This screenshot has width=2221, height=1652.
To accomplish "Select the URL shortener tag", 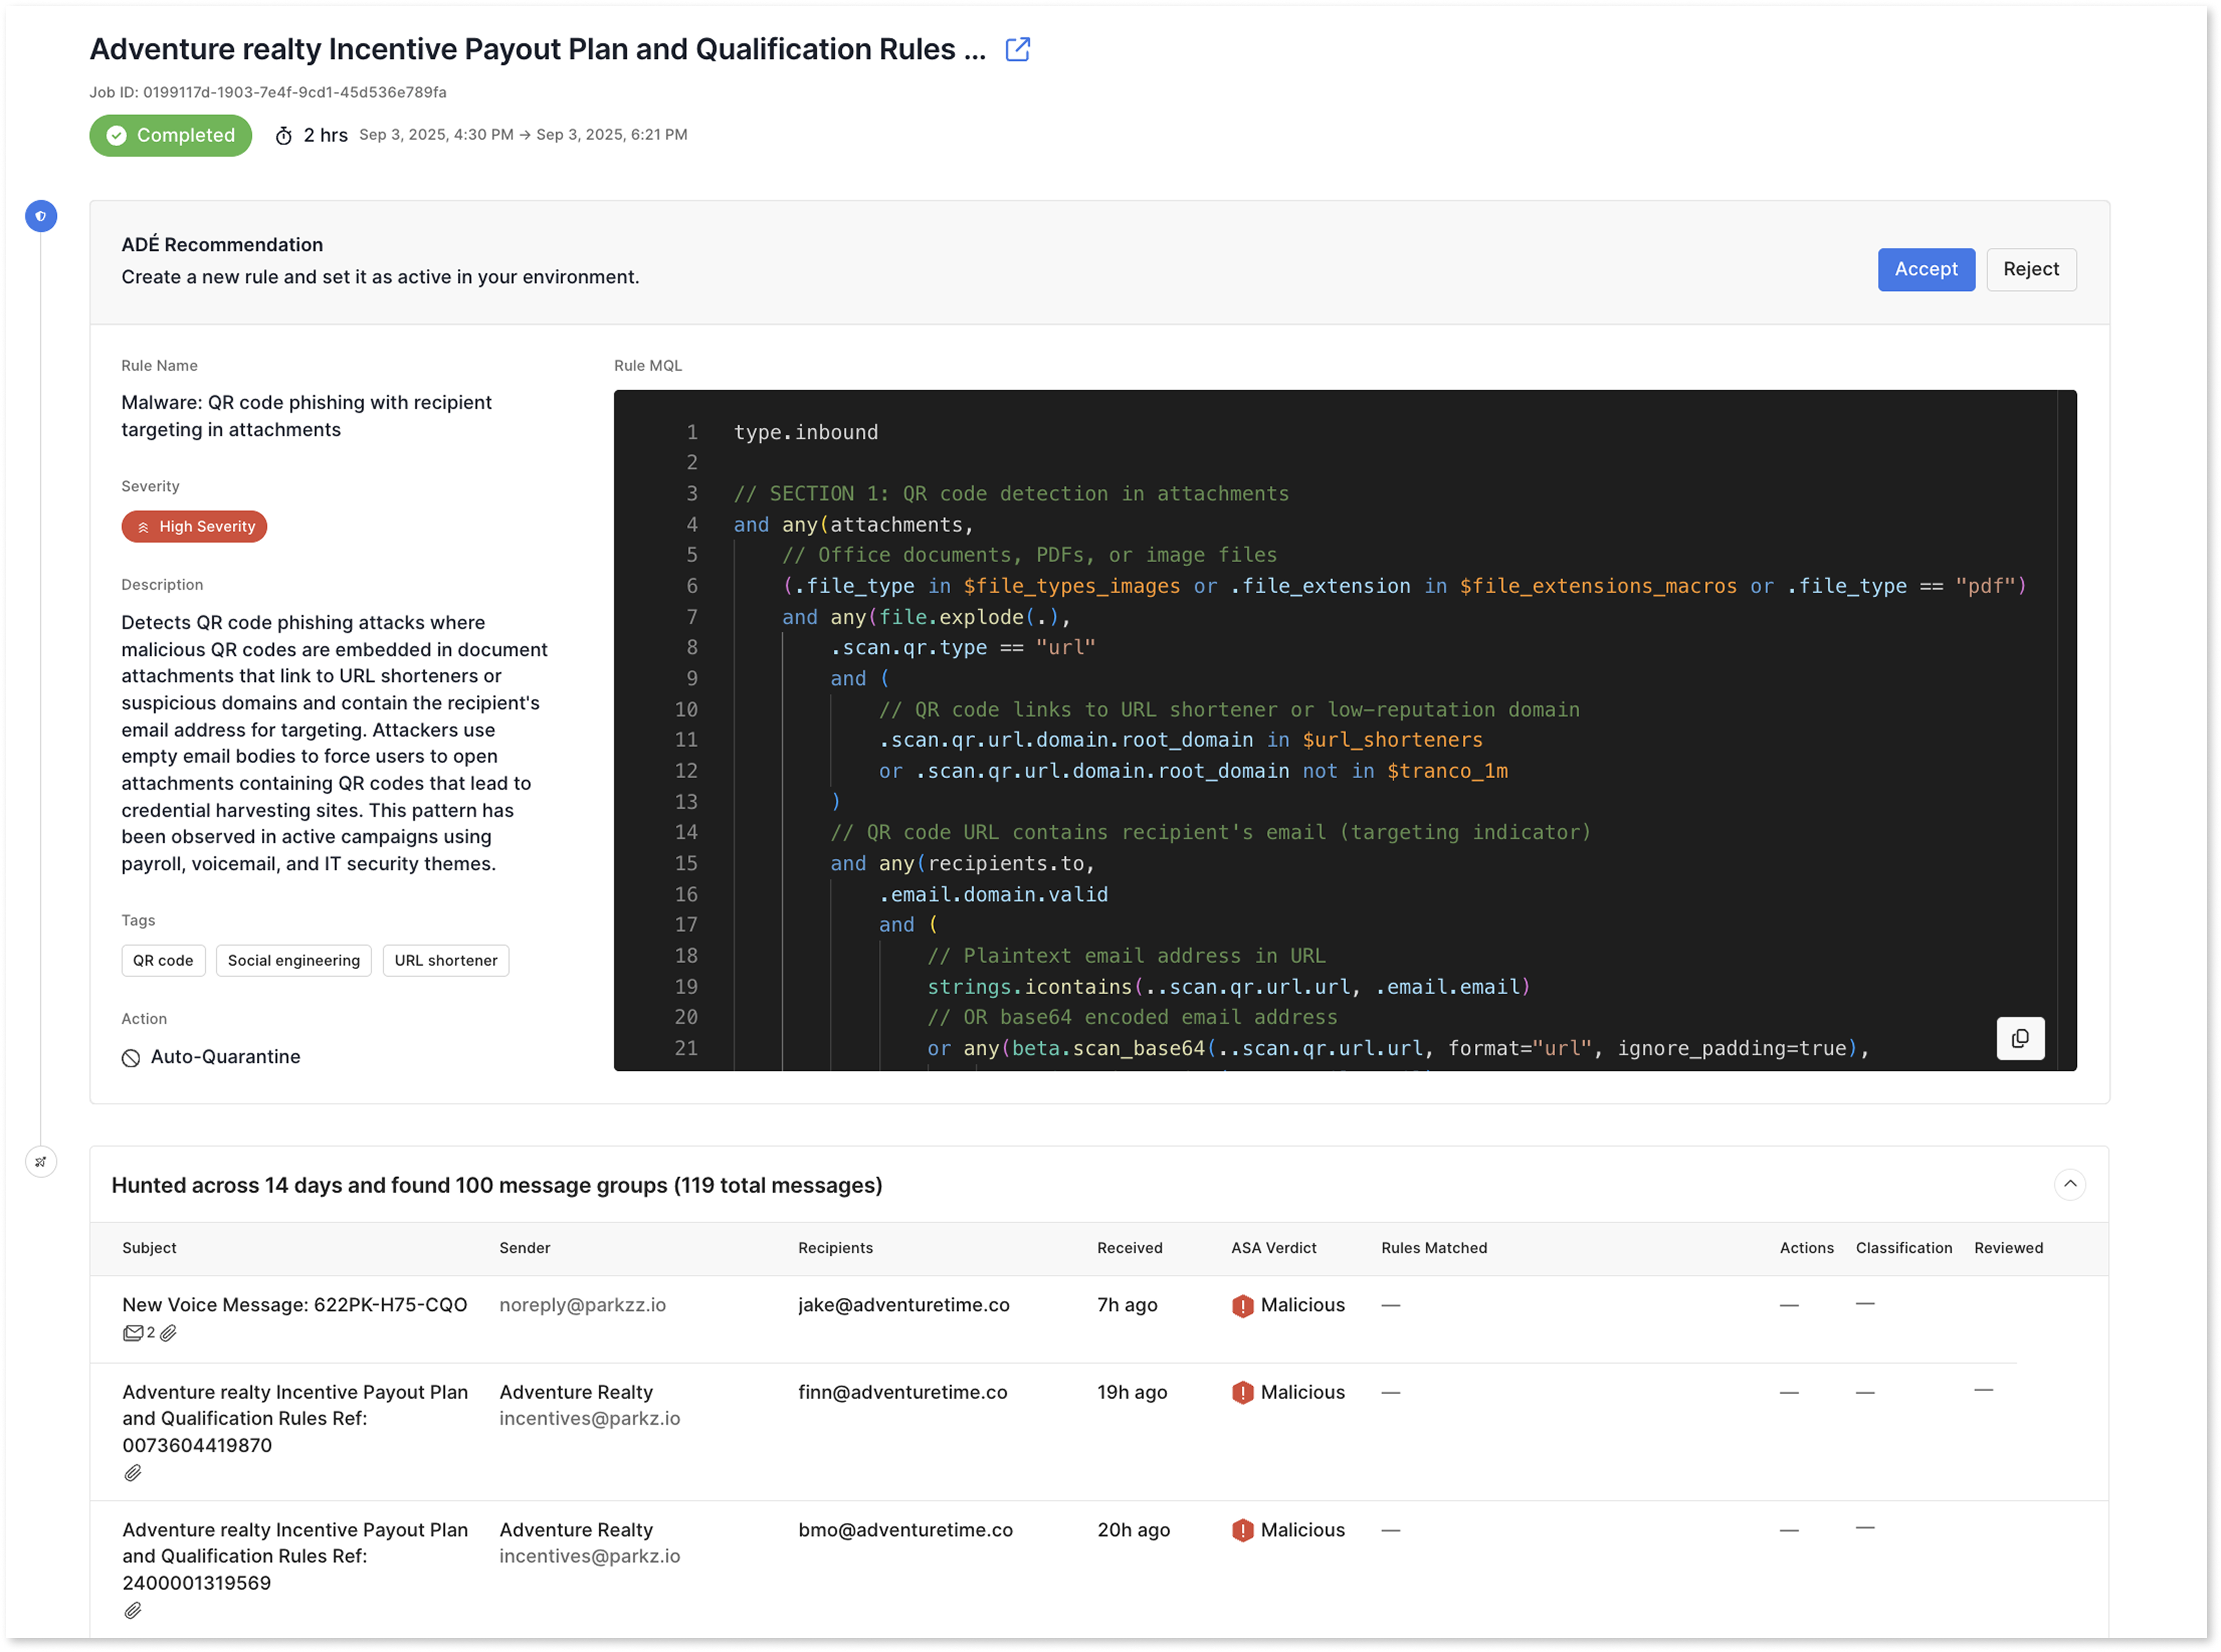I will coord(445,960).
